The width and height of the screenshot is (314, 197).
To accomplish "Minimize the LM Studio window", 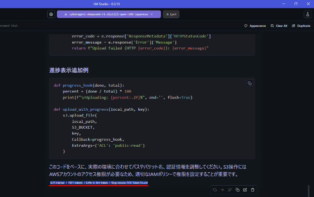I will [284, 4].
